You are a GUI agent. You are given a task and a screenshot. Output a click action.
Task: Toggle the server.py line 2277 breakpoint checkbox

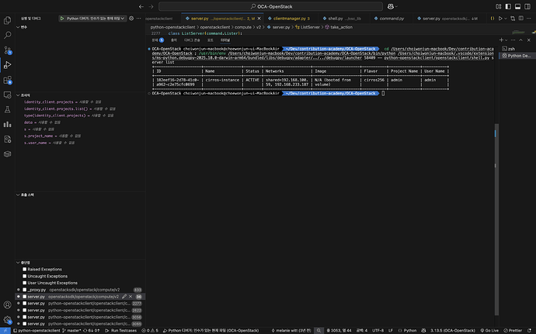click(24, 303)
